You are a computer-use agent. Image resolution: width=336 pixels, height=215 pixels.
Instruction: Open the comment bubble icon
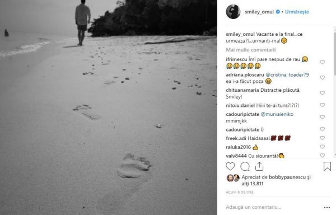point(245,166)
